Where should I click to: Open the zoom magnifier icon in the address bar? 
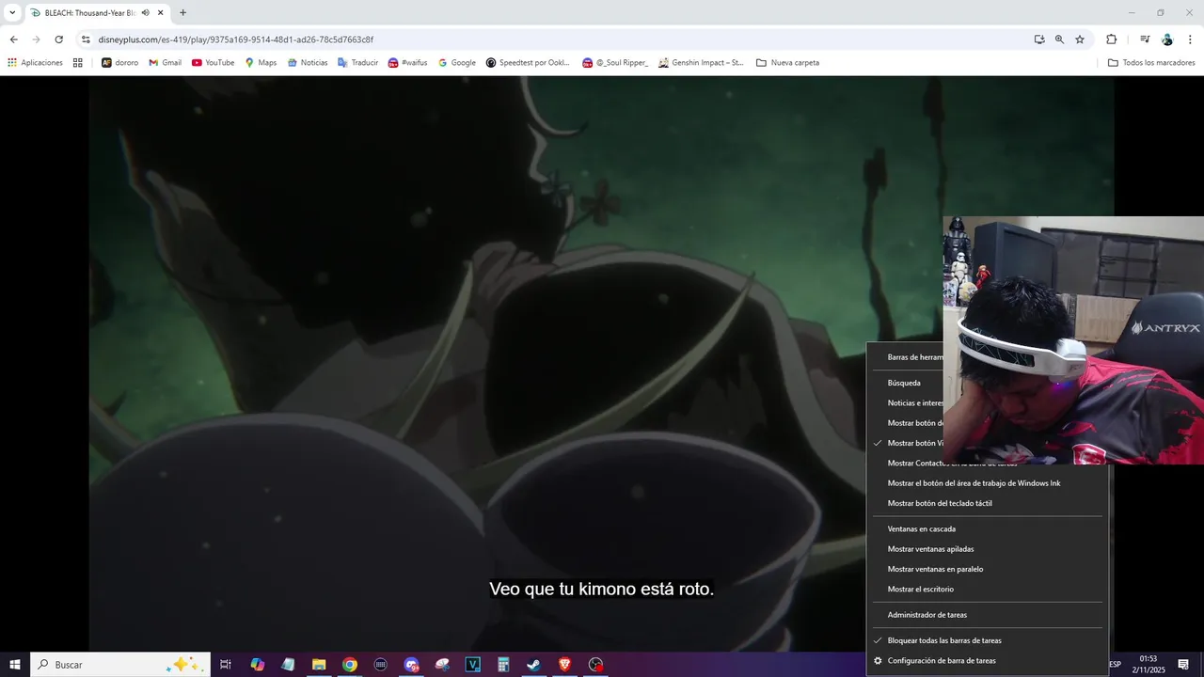pos(1059,39)
